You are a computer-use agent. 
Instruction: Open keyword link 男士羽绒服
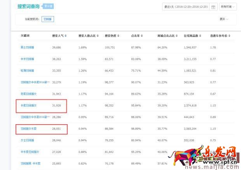tap(27, 47)
